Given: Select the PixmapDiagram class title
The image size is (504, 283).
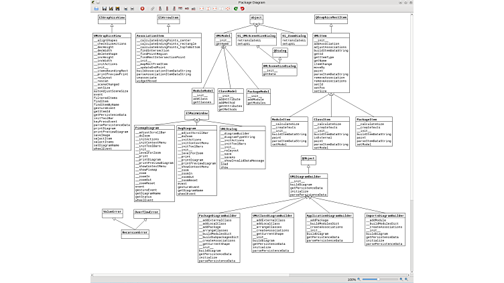Looking at the screenshot, I should pos(146,128).
